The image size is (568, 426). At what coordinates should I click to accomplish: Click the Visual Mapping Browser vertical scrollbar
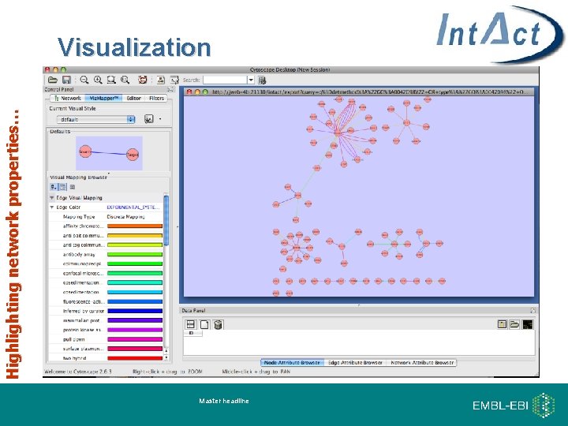tap(166, 221)
